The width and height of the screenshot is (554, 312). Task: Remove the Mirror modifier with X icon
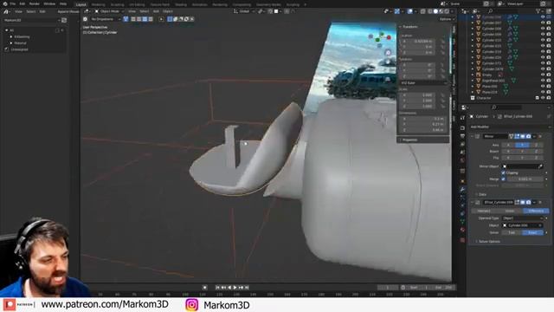(540, 136)
